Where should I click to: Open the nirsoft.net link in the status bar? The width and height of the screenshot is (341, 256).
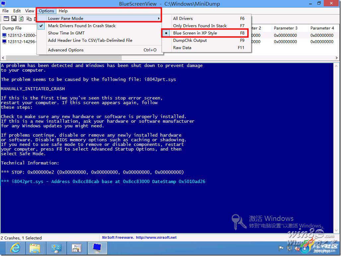click(156, 237)
